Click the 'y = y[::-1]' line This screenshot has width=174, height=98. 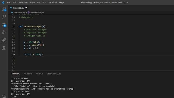(x=31, y=48)
